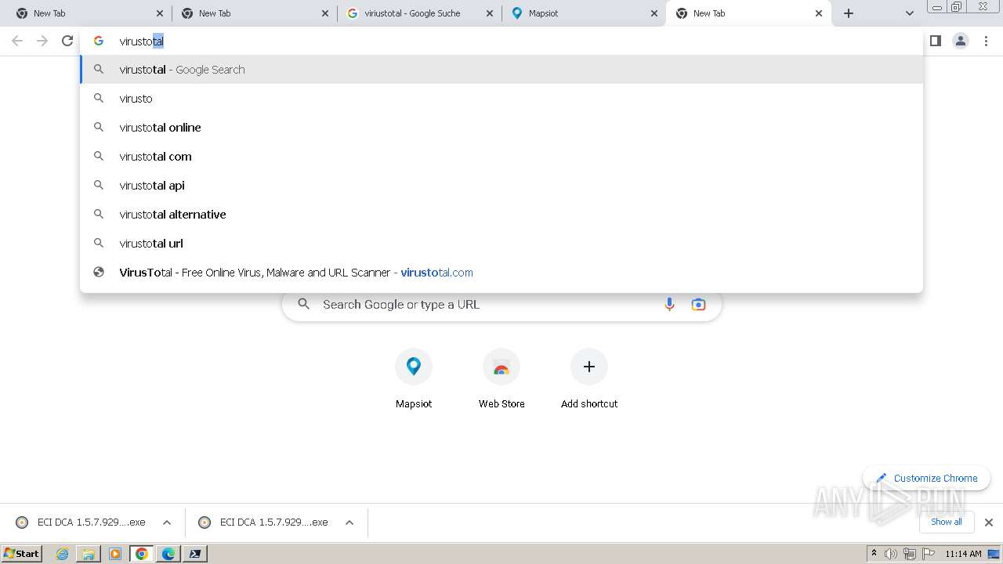Viewport: 1003px width, 564px height.
Task: Show hidden tray icons arrow
Action: 874,554
